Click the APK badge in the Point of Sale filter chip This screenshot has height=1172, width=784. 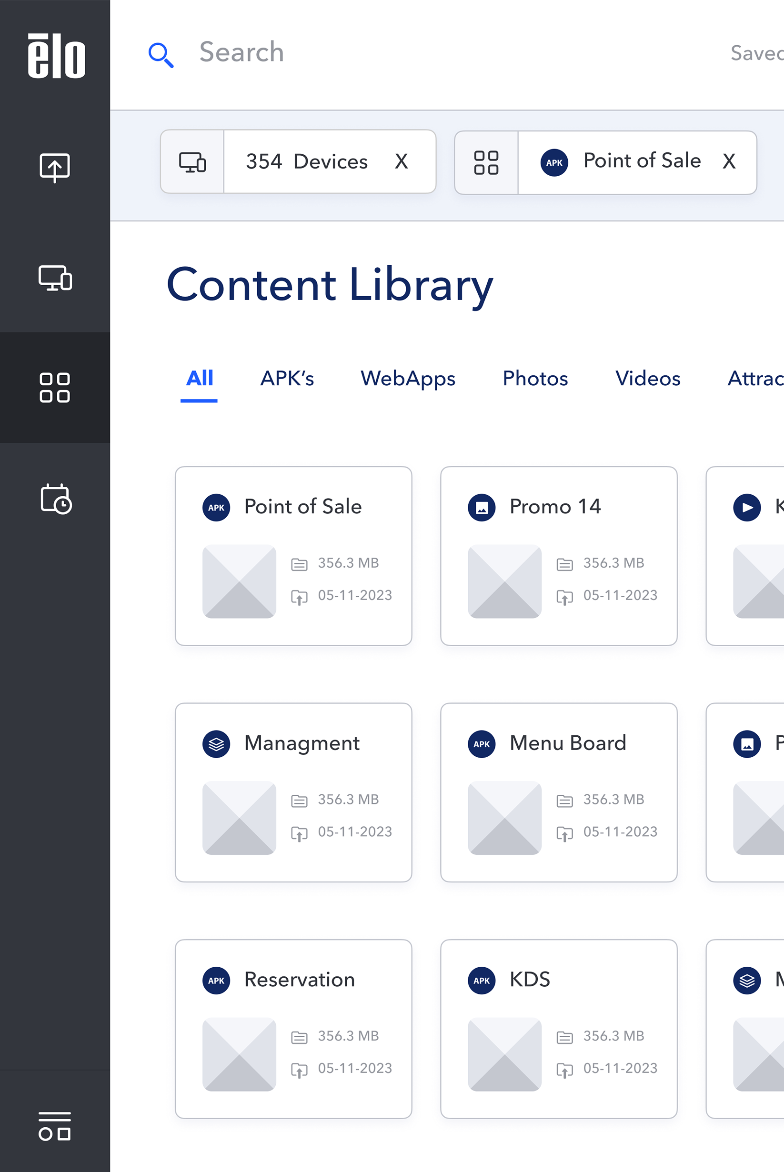pyautogui.click(x=554, y=162)
